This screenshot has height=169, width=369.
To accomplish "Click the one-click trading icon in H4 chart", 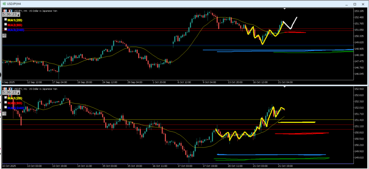I will pos(5,10).
